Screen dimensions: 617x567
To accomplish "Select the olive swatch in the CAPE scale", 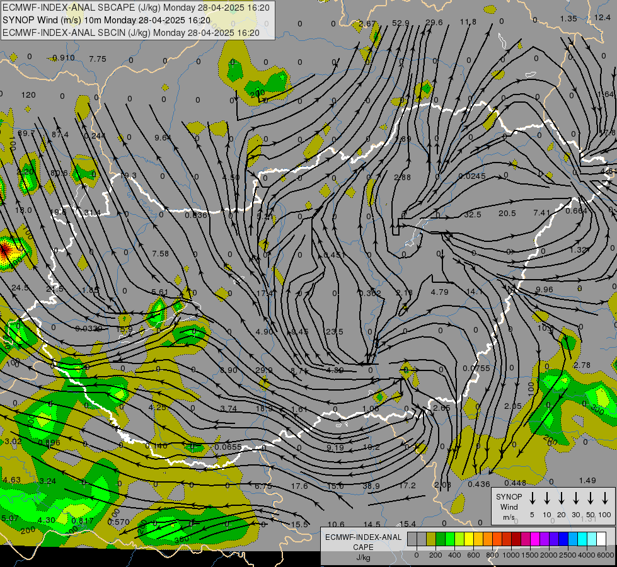I will [431, 539].
